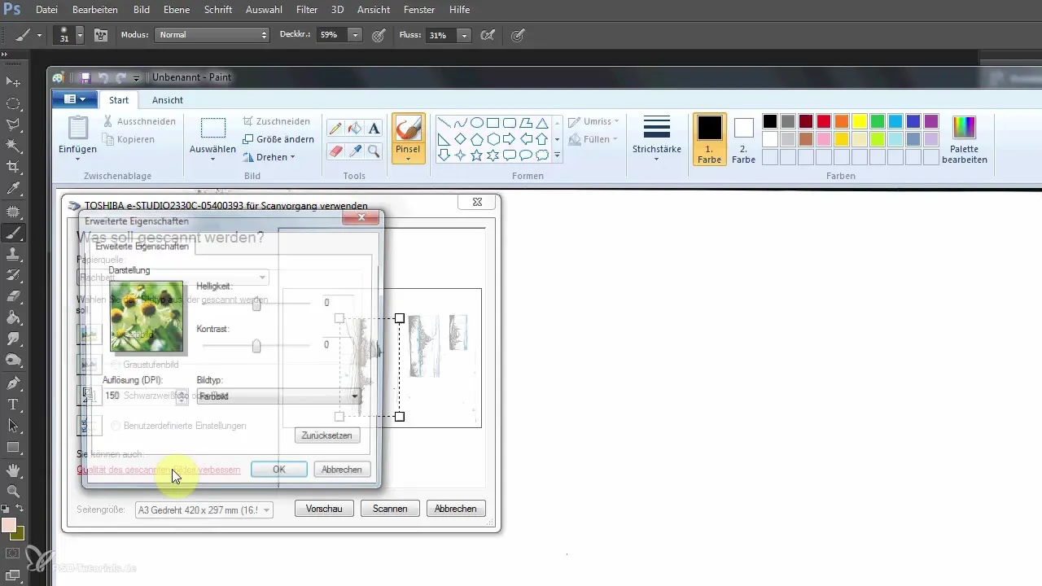Open the Modus Normal dropdown
Screen dimensions: 1042x586
pyautogui.click(x=212, y=35)
